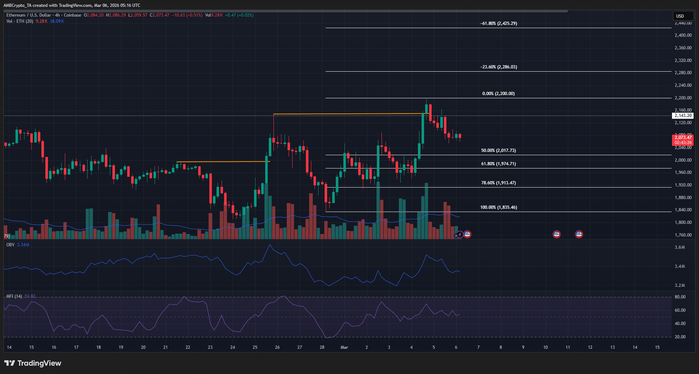Select the OBV indicator label

tap(10, 245)
